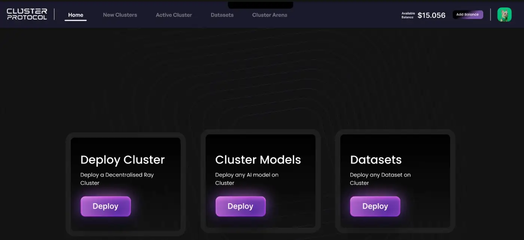Click the Cluster Protocol logo
524x240 pixels.
(27, 14)
